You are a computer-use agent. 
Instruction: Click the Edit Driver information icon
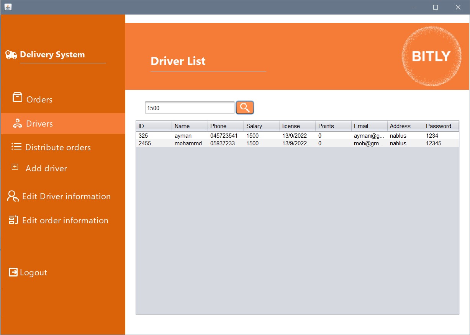13,196
